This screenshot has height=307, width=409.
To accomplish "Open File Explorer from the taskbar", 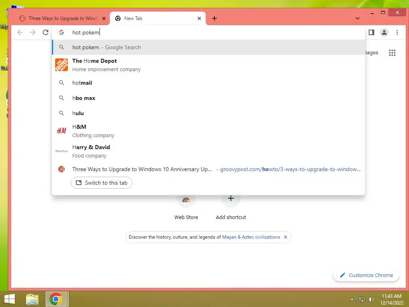I will pyautogui.click(x=32, y=299).
